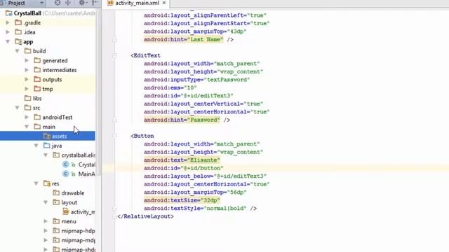Collapse the src folder

click(x=17, y=108)
